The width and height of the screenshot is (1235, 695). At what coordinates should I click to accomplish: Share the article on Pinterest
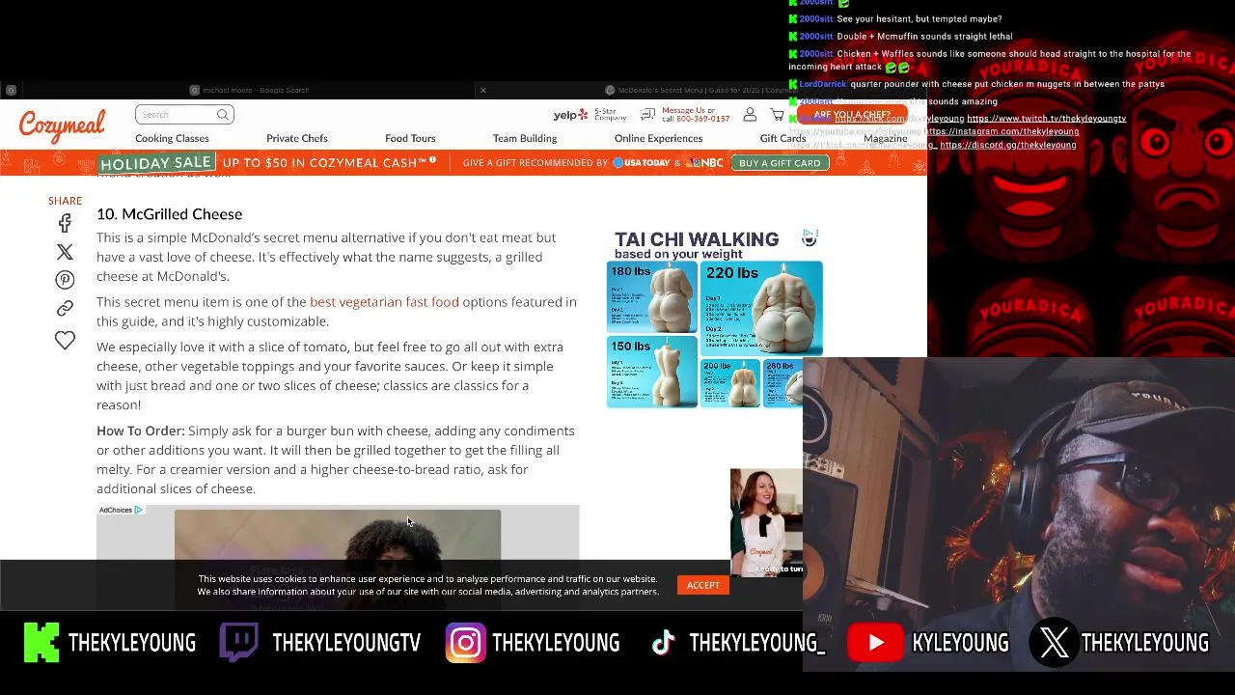65,280
